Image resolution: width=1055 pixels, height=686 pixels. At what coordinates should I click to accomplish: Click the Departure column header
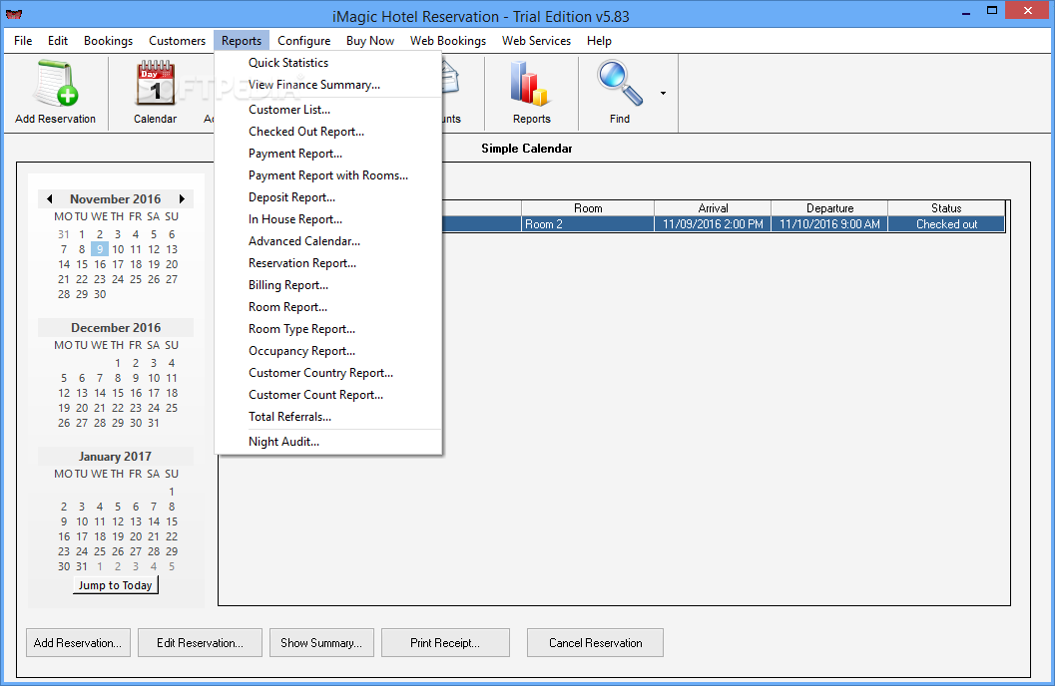click(829, 208)
